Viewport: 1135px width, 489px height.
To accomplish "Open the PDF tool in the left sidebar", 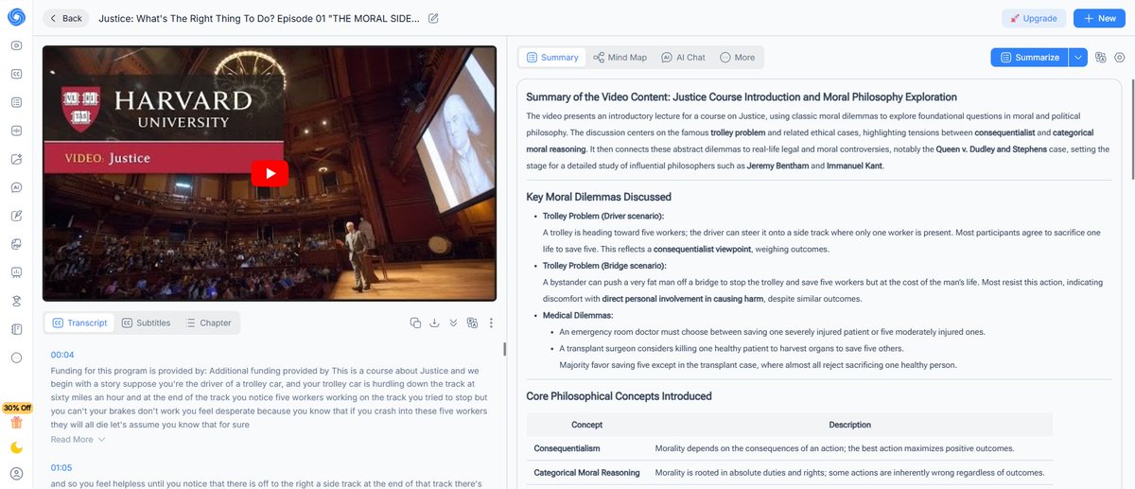I will click(x=16, y=244).
